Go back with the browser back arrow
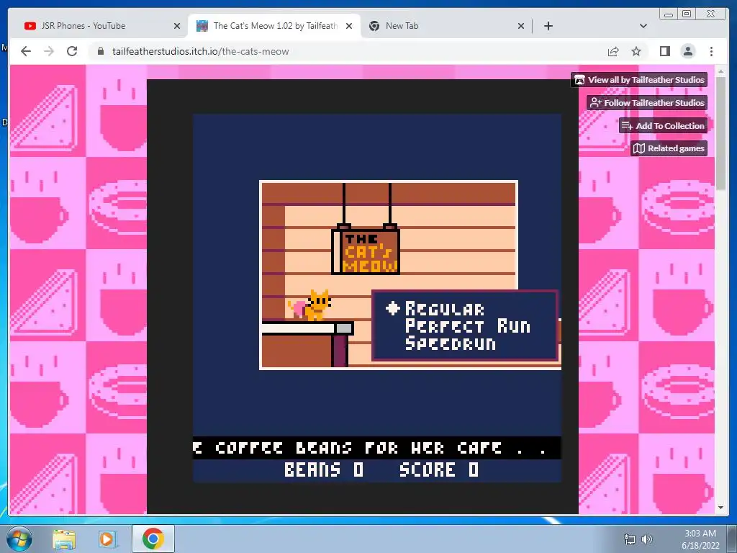This screenshot has height=553, width=737. (x=26, y=51)
